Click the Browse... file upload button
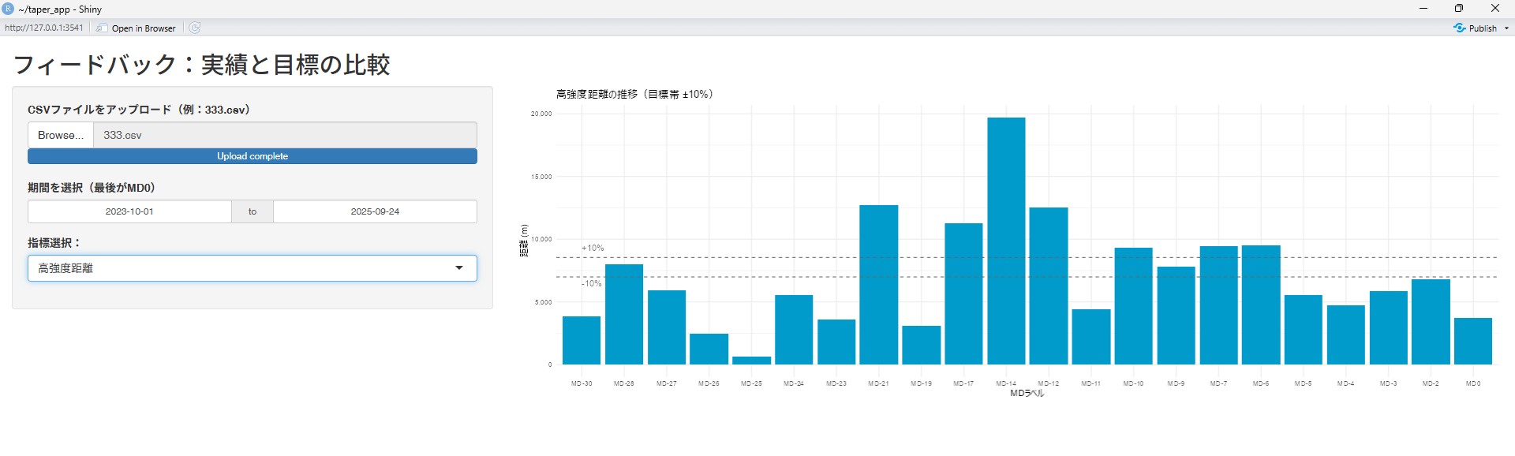Image resolution: width=1515 pixels, height=456 pixels. point(61,135)
